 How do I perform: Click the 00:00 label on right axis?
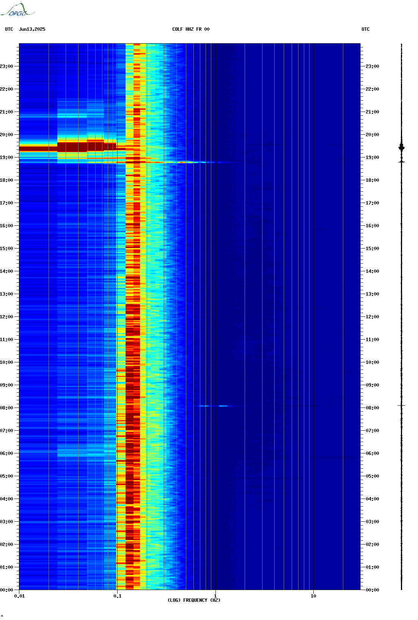click(x=372, y=590)
